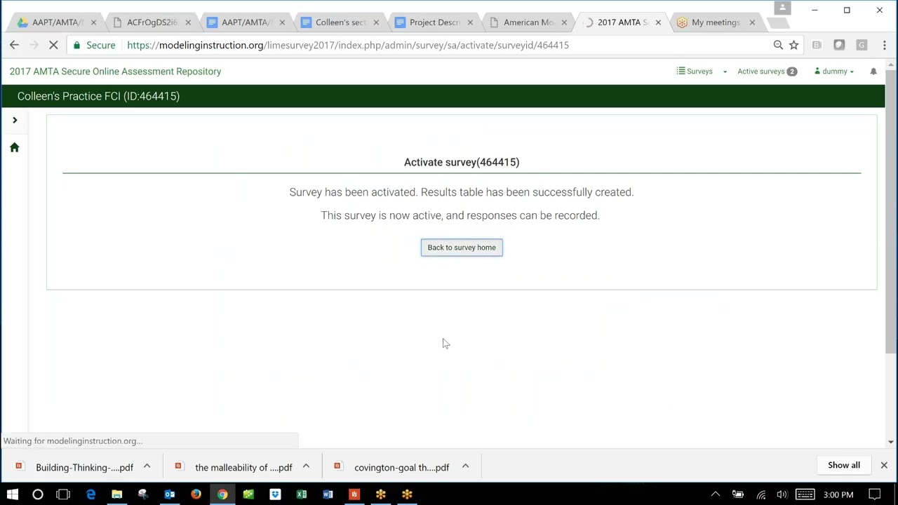This screenshot has height=505, width=898.
Task: Click the scrollbar down arrow
Action: coord(890,442)
